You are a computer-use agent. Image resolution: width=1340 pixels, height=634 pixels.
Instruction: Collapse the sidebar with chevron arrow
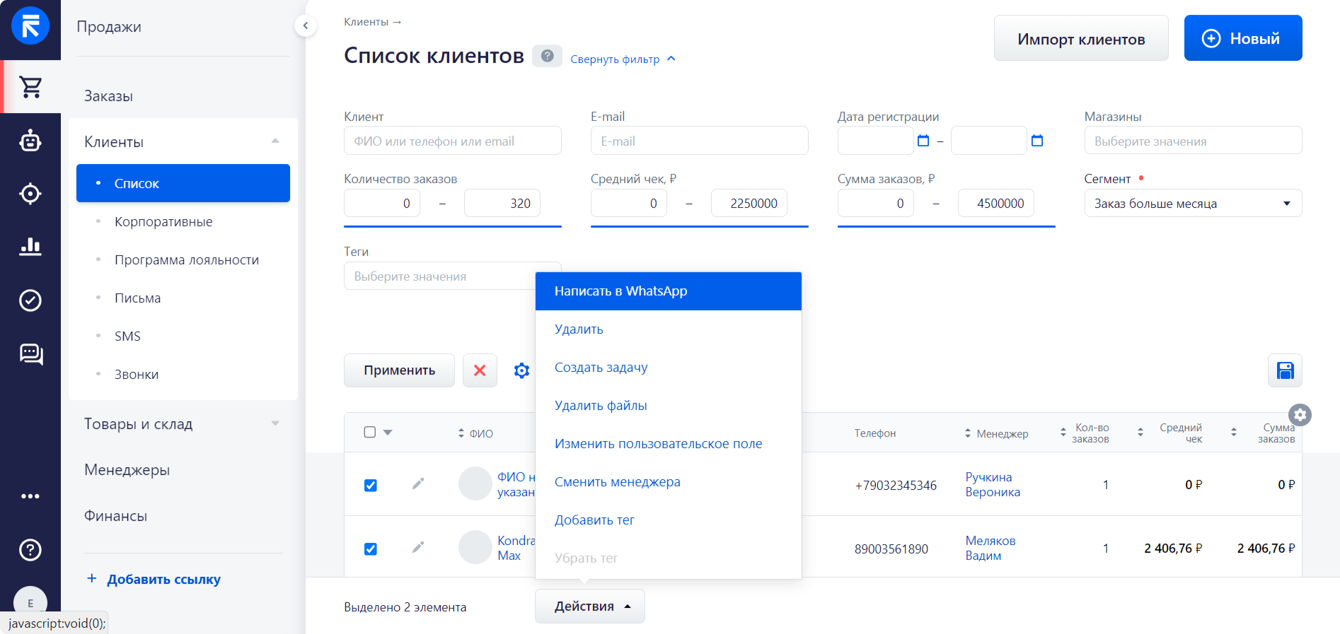[305, 26]
